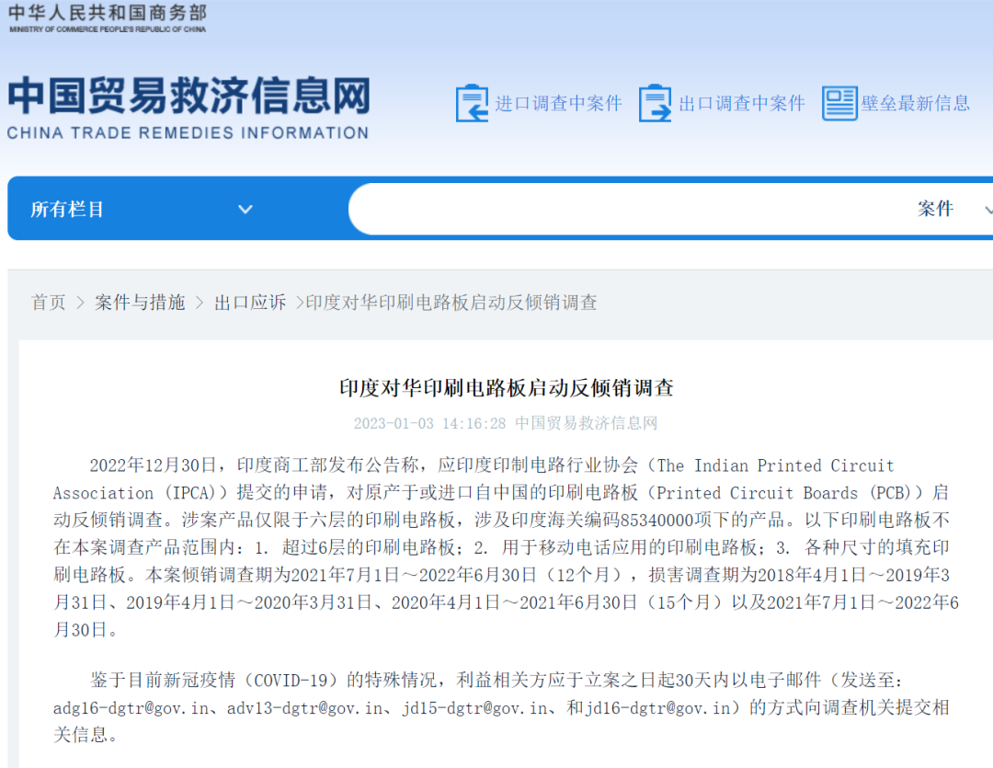Click the search input field
The height and width of the screenshot is (768, 993).
click(627, 209)
